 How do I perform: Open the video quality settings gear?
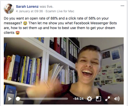(89, 99)
